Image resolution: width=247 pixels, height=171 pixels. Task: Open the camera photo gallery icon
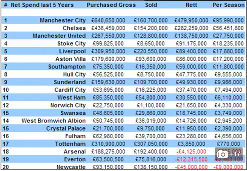click(x=222, y=154)
